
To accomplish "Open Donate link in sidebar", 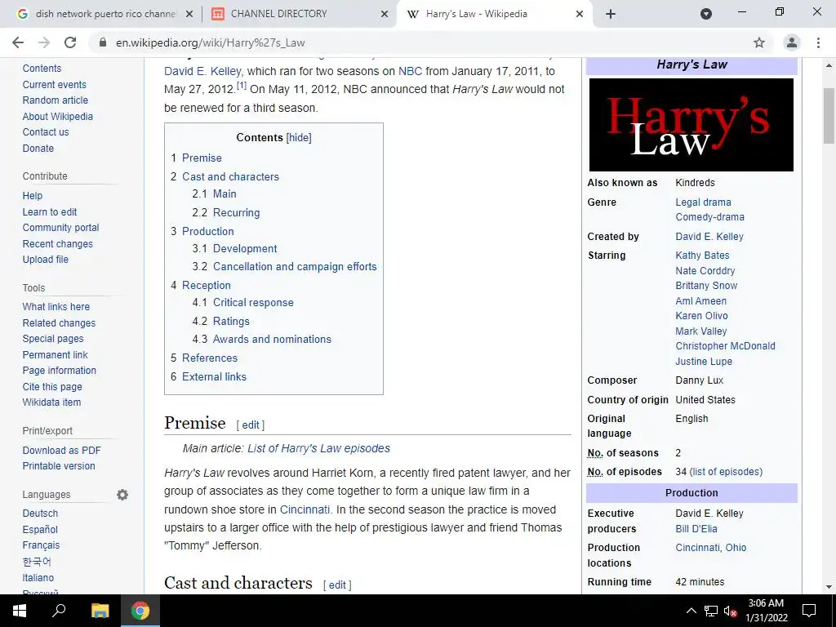I will (38, 149).
